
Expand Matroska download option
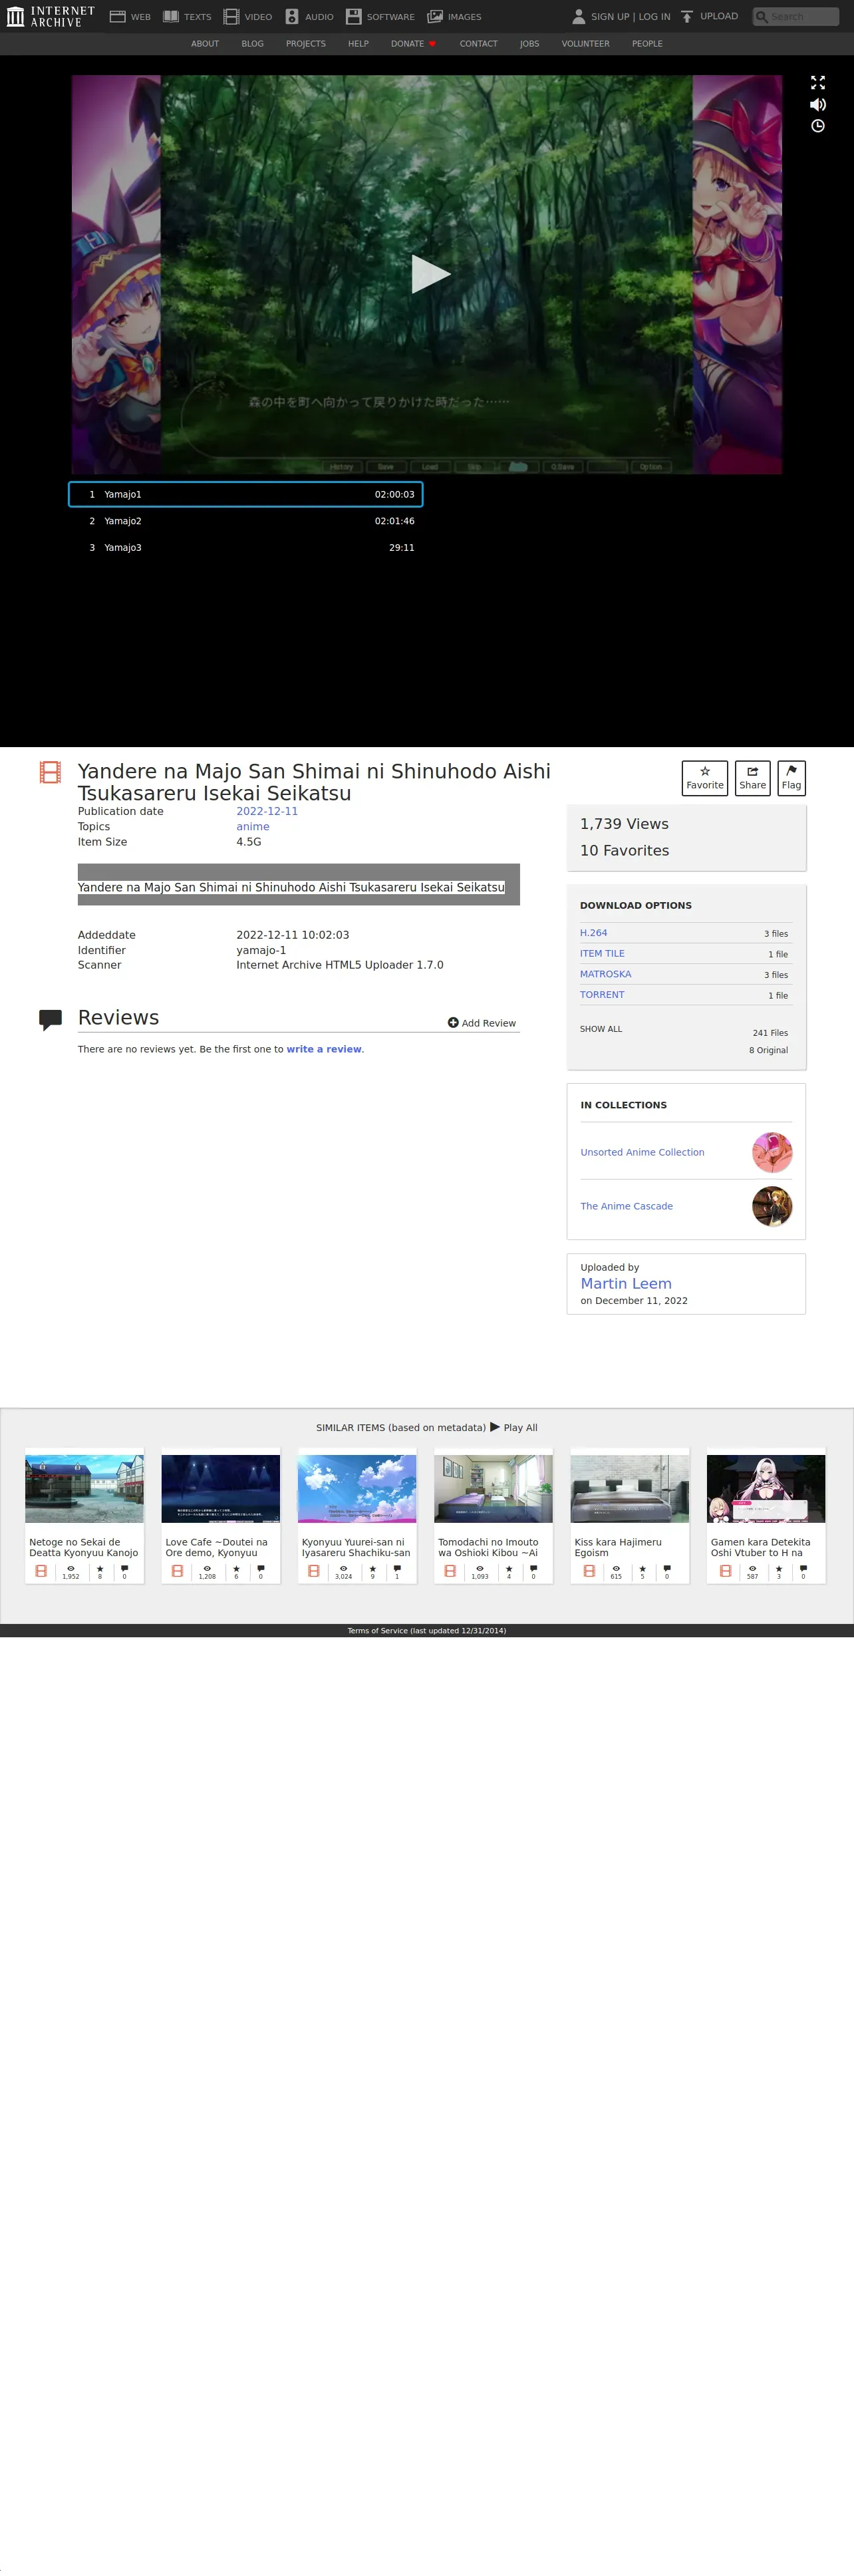coord(605,974)
